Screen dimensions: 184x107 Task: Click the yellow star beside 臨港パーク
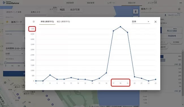[7, 22]
